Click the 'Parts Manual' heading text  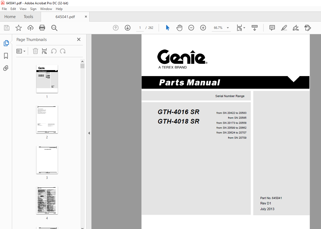pyautogui.click(x=189, y=83)
